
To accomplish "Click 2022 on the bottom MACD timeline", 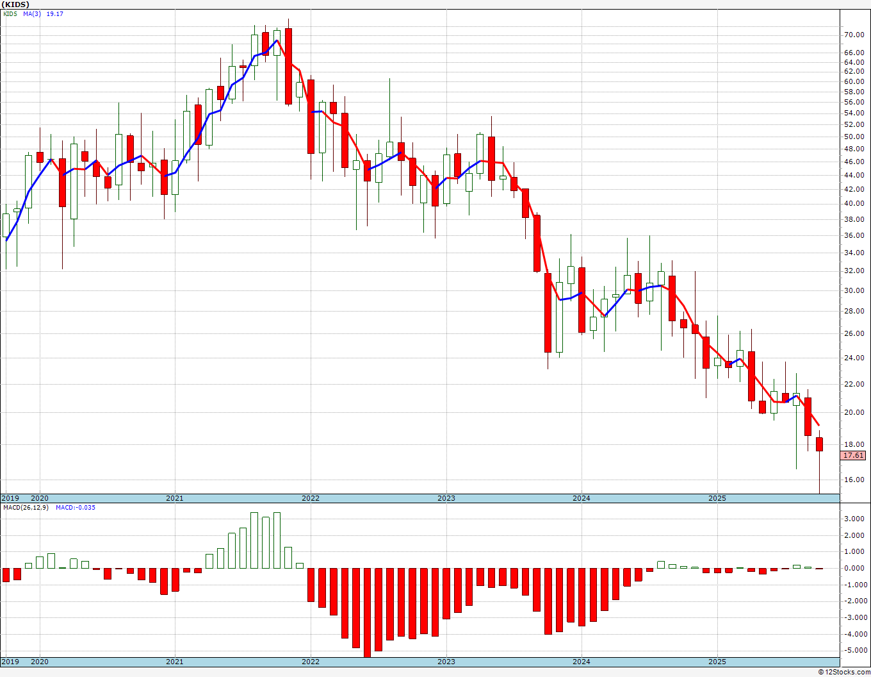I will click(x=311, y=662).
